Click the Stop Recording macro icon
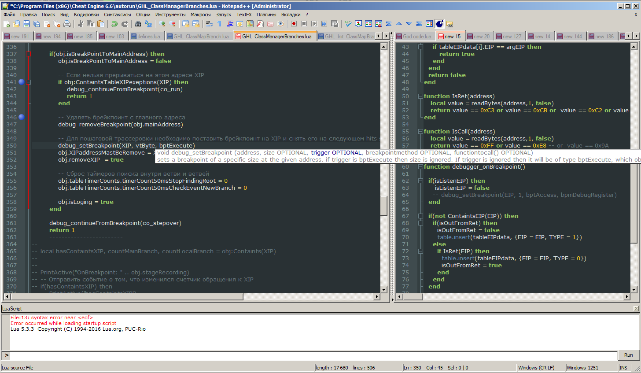Viewport: 641px width, 373px height. coord(304,24)
